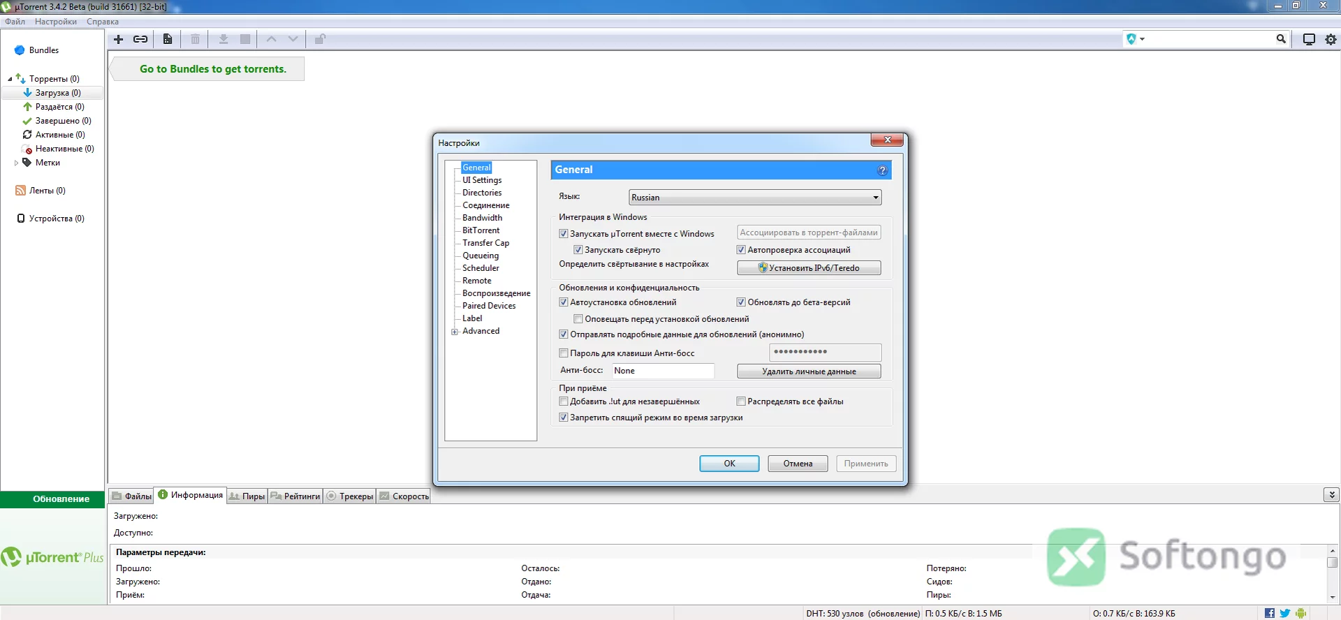
Task: Click the Facebook icon in status bar
Action: [1270, 613]
